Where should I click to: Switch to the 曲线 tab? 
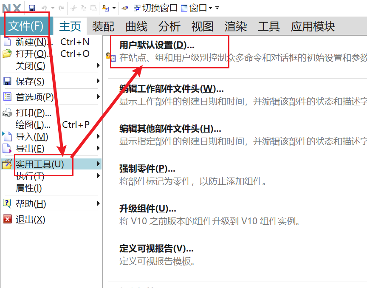pyautogui.click(x=136, y=26)
